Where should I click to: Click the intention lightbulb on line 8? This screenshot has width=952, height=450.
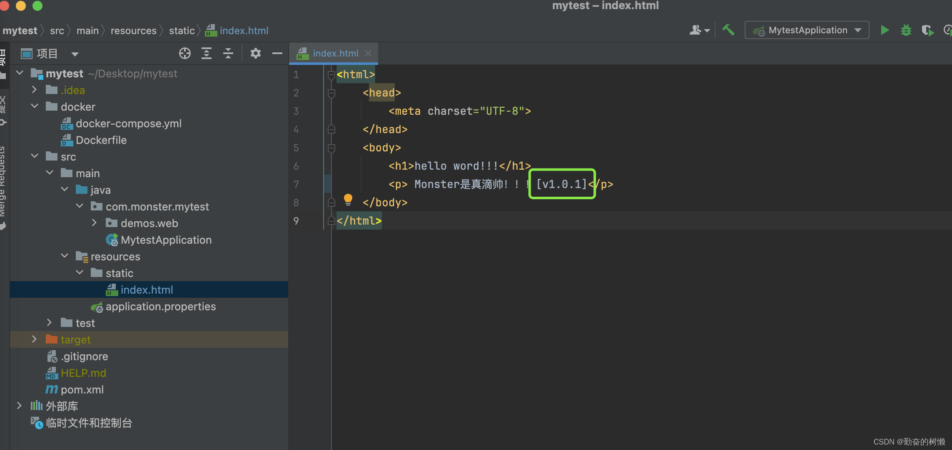click(x=348, y=200)
